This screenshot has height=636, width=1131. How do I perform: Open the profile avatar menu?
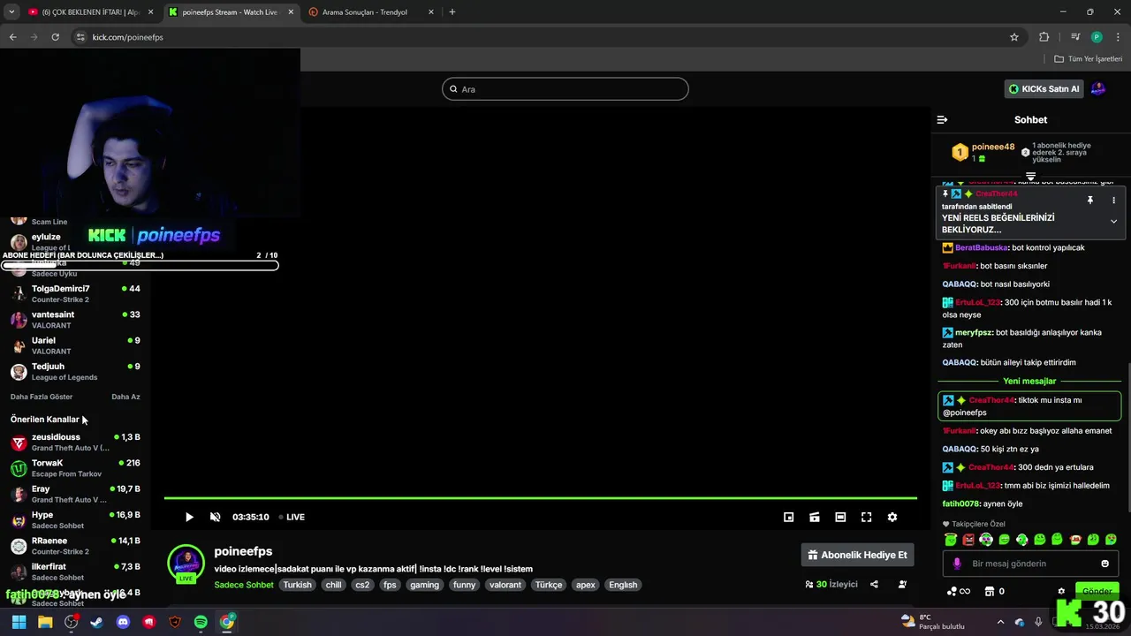point(1098,88)
